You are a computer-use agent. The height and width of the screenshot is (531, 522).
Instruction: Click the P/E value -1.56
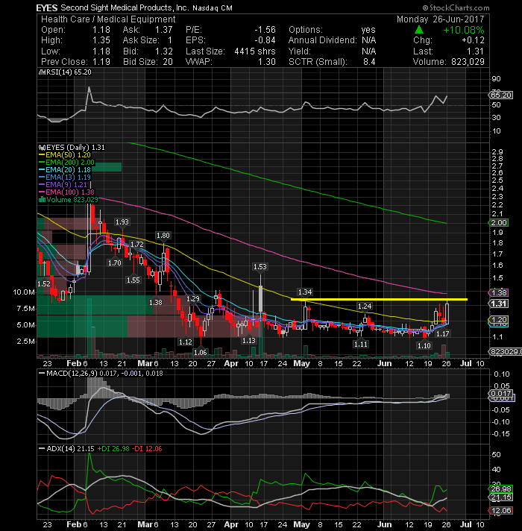[x=265, y=30]
